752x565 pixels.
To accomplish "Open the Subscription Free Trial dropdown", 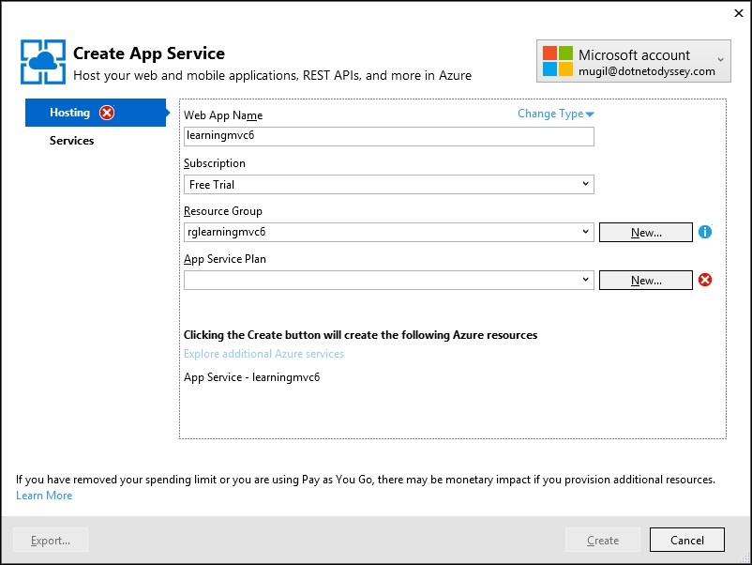I will point(389,184).
